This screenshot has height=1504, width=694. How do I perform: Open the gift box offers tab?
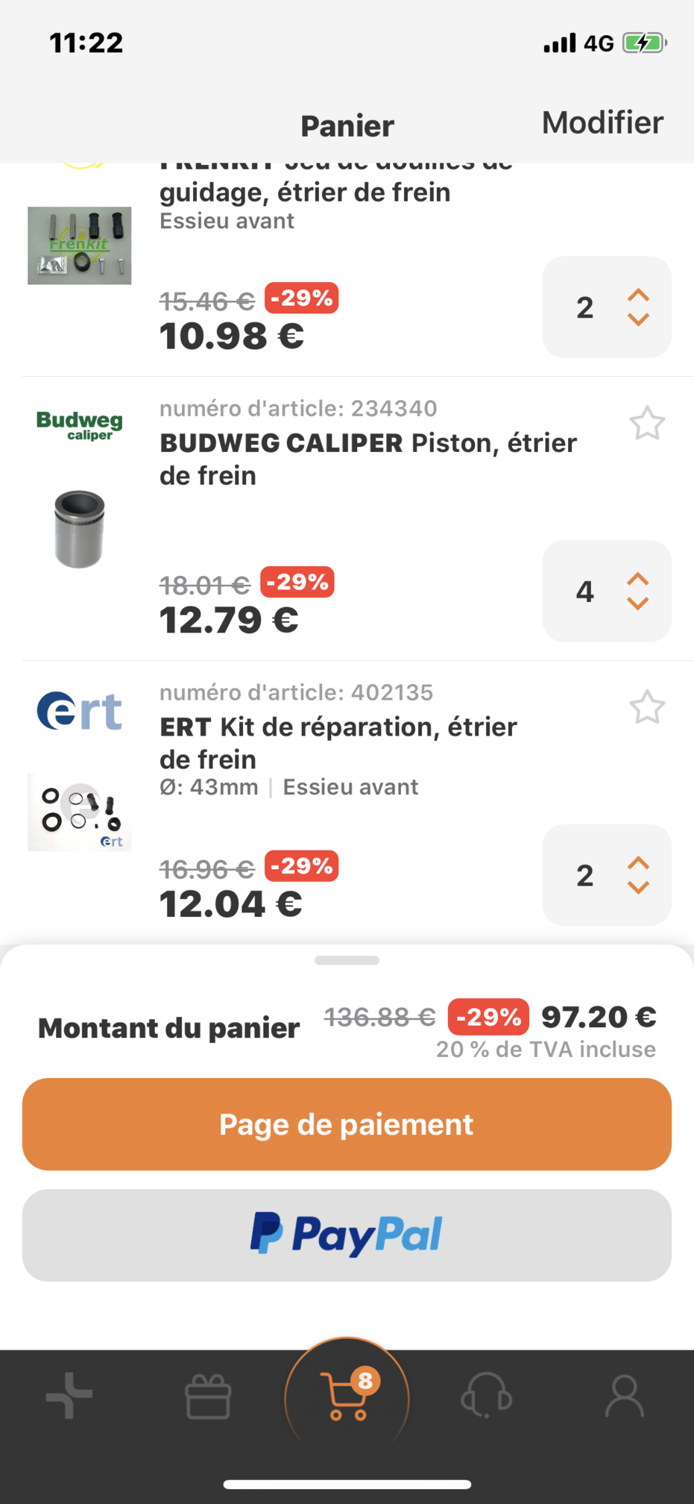coord(208,1397)
